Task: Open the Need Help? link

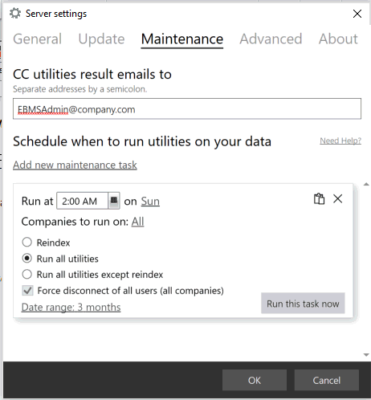Action: tap(340, 141)
